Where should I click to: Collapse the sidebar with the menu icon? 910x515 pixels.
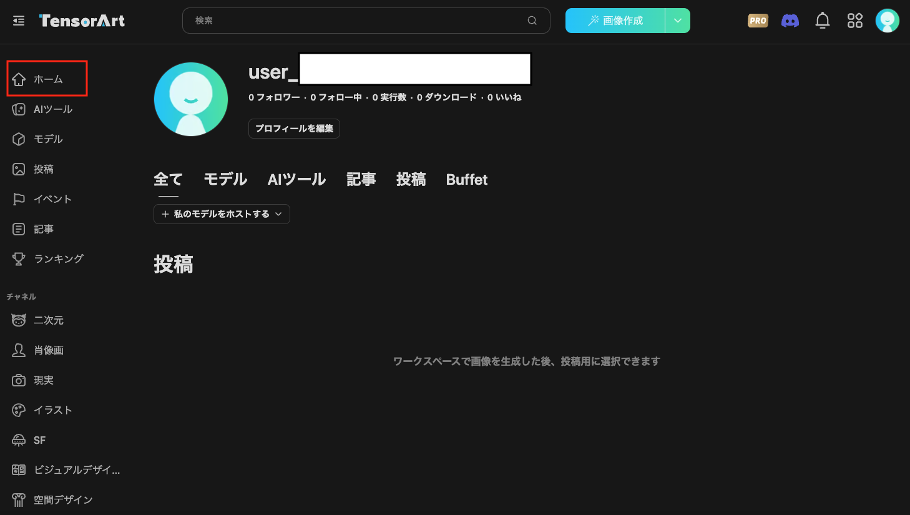19,21
